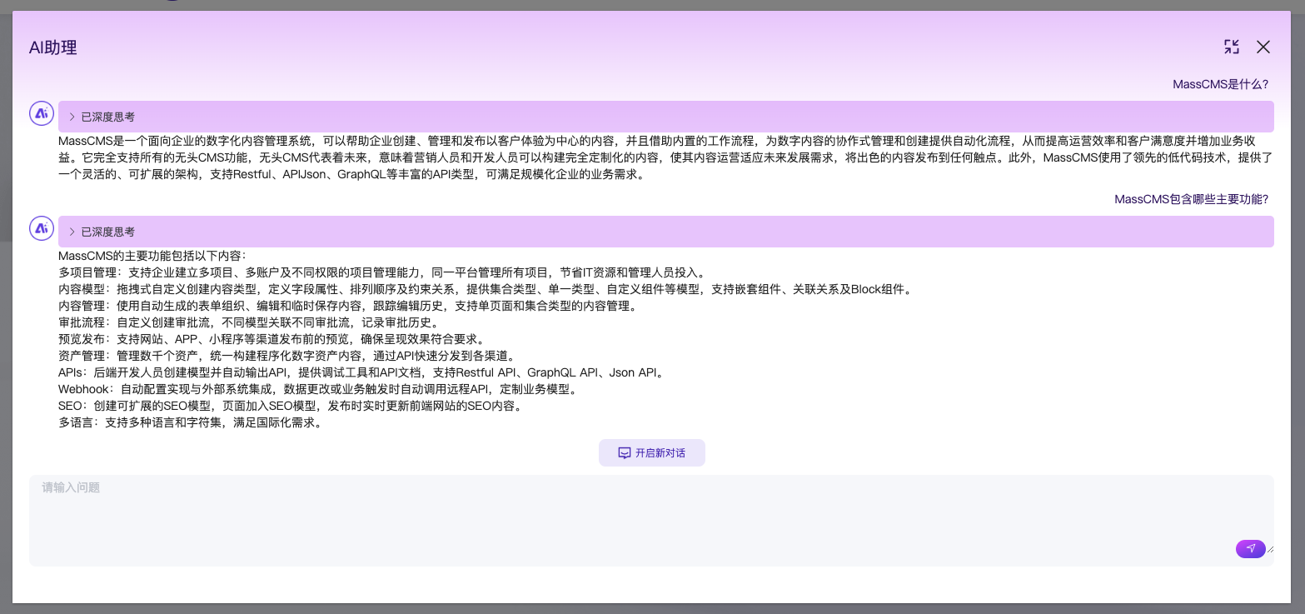Click the first answer paragraph about MassCMS
Viewport: 1305px width, 614px height.
(x=665, y=157)
